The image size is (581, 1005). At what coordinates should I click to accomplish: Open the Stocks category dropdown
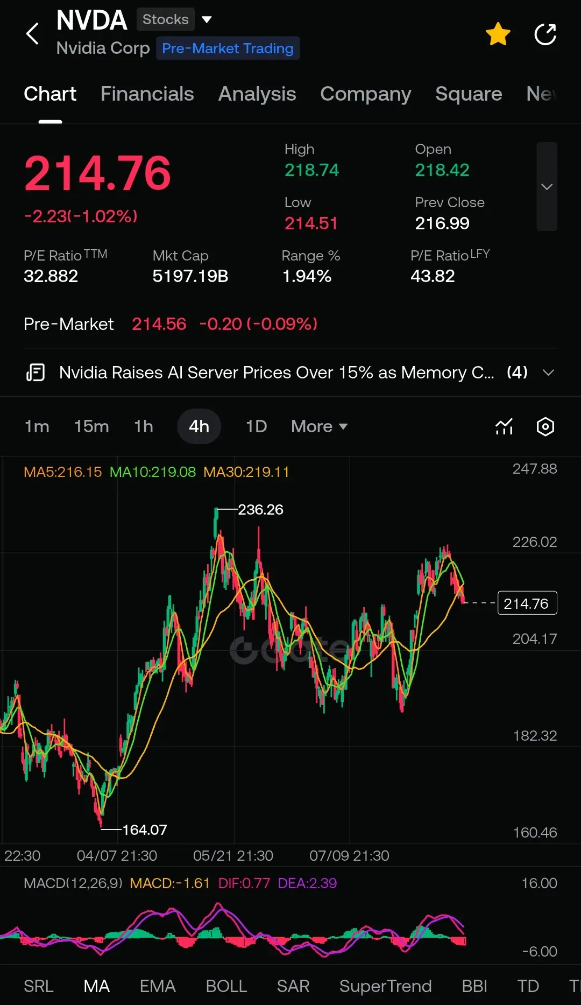175,19
